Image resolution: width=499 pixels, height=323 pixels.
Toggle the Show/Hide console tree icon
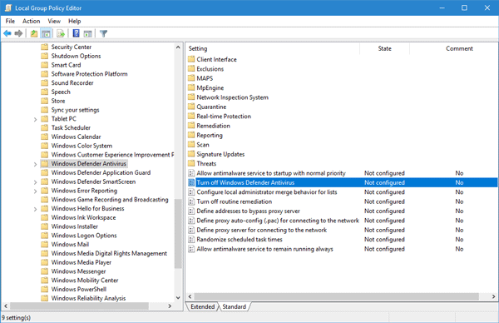(x=46, y=33)
